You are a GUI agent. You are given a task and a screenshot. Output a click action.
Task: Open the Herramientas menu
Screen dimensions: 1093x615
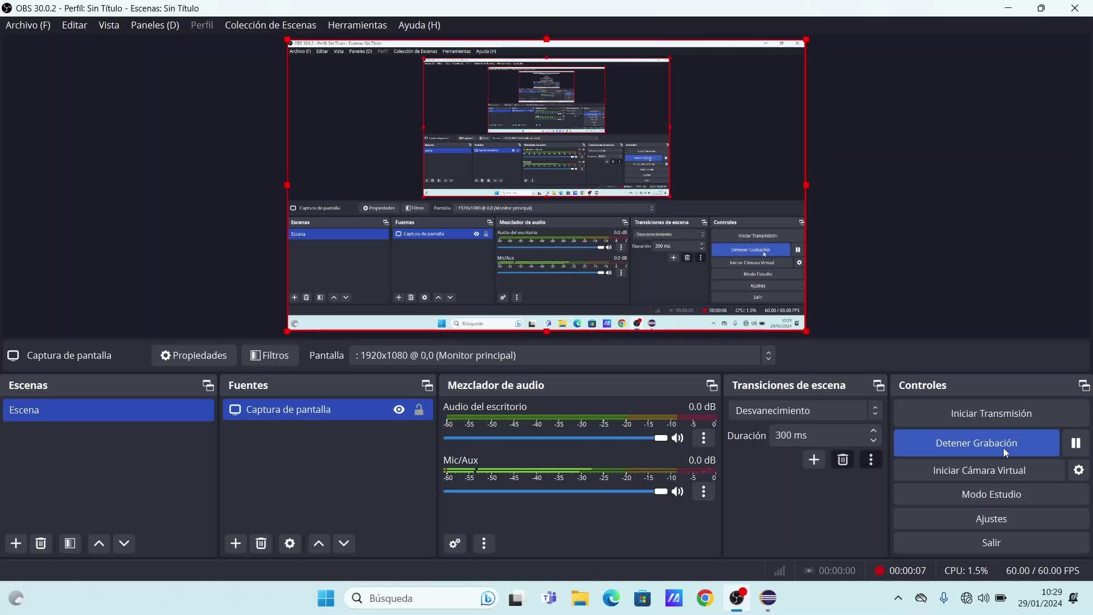pyautogui.click(x=357, y=25)
